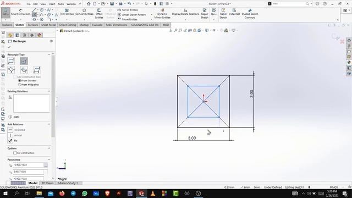The image size is (352, 198).
Task: Select the Center Rectangle type
Action: click(x=24, y=61)
